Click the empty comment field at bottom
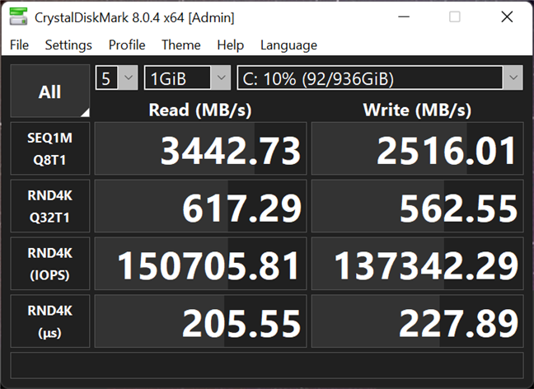This screenshot has height=389, width=534. 267,365
